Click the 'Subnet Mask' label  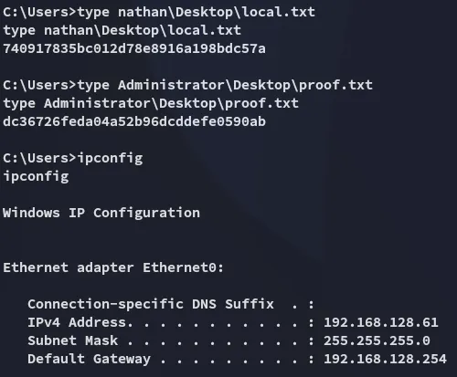(x=72, y=340)
